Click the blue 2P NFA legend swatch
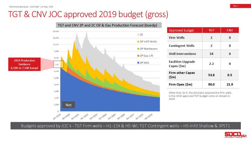 138,63
